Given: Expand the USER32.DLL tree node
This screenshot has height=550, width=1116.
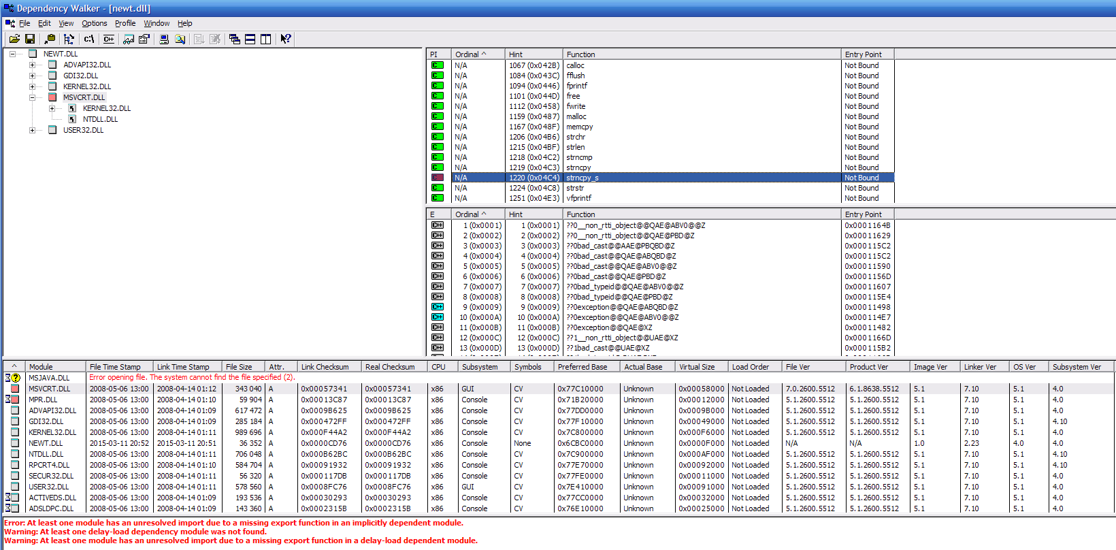Looking at the screenshot, I should click(32, 130).
